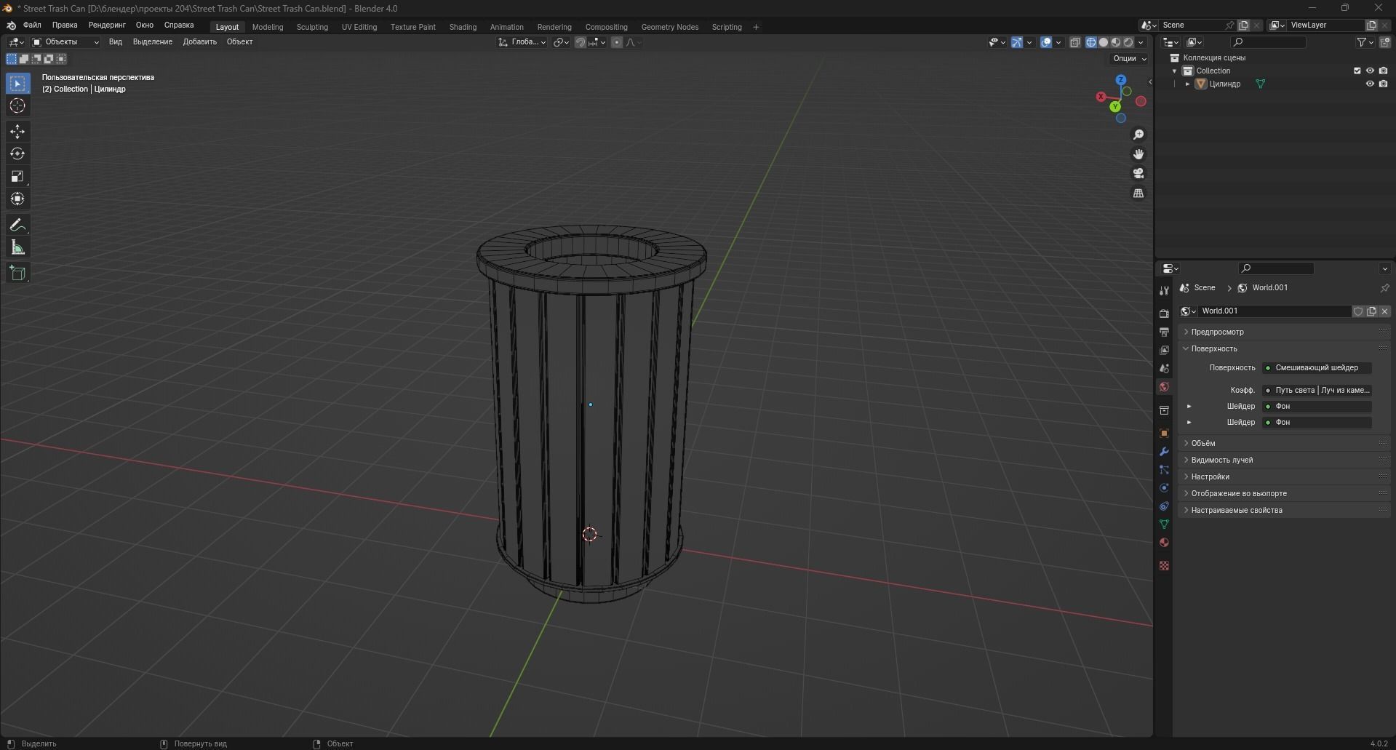Select the Transform tool
Viewport: 1396px width, 750px height.
click(x=17, y=199)
